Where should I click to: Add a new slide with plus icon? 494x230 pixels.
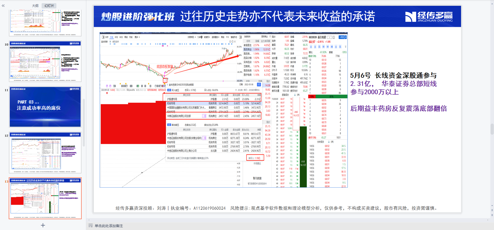(x=43, y=225)
